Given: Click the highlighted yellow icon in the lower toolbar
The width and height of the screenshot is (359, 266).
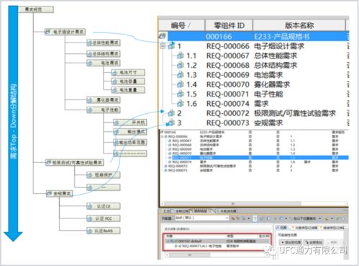Looking at the screenshot, I should (255, 218).
